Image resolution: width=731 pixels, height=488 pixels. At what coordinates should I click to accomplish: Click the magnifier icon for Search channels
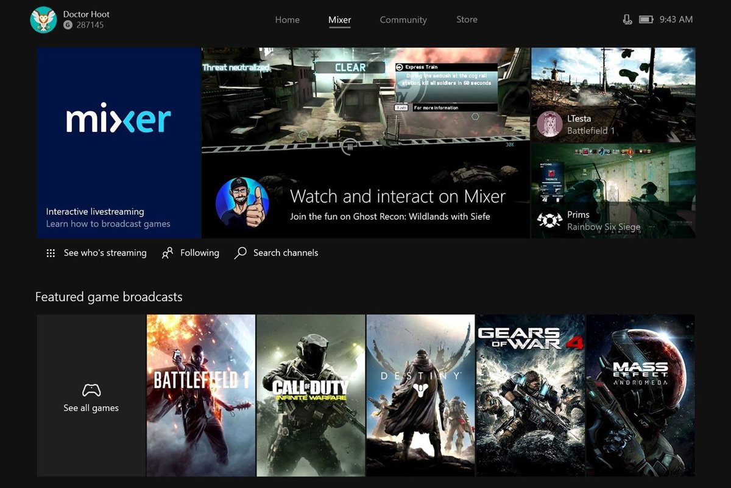coord(241,253)
